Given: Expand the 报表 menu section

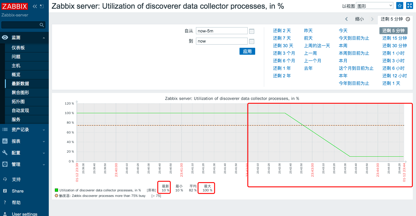Looking at the screenshot, I should (x=44, y=141).
